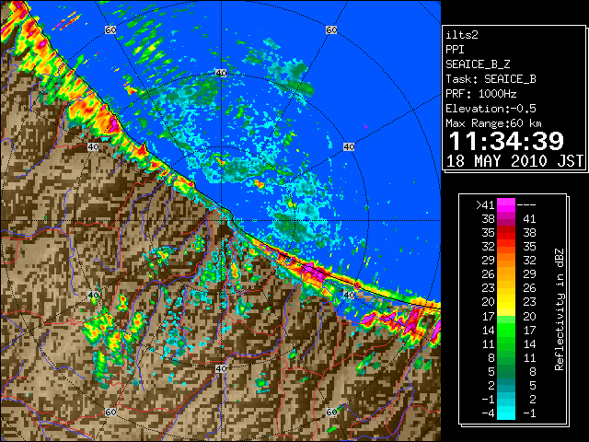589x442 pixels.
Task: Click the '>41' legend label
Action: click(485, 205)
